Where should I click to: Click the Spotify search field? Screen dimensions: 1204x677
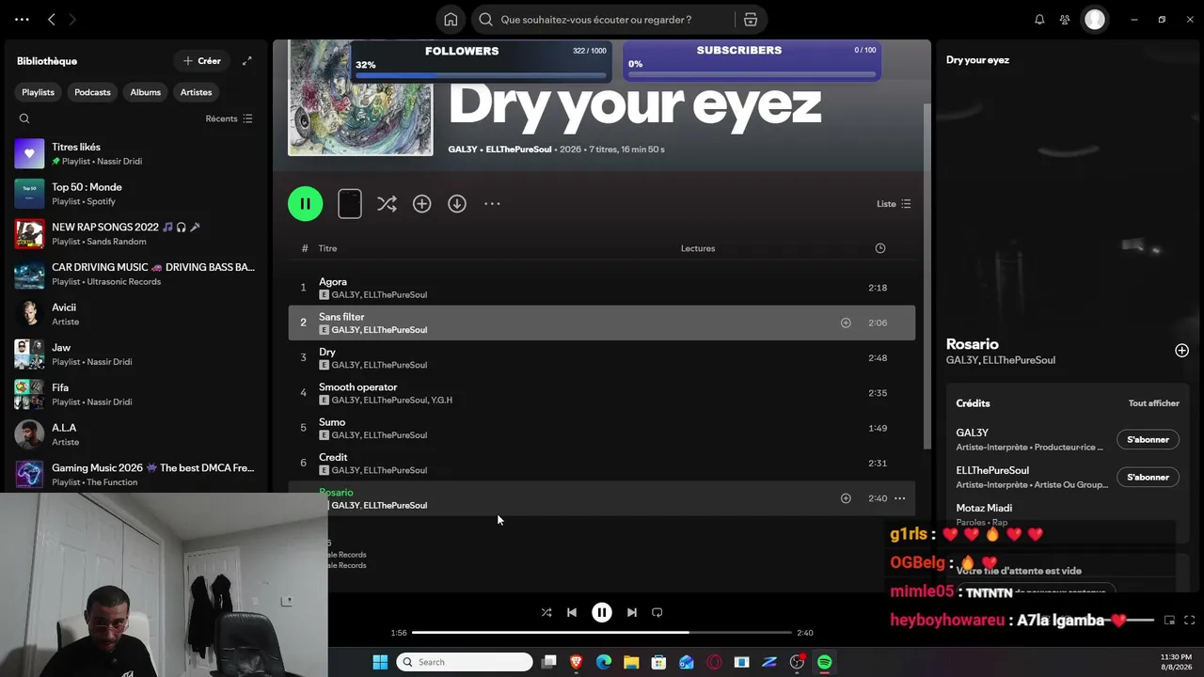[x=602, y=19]
